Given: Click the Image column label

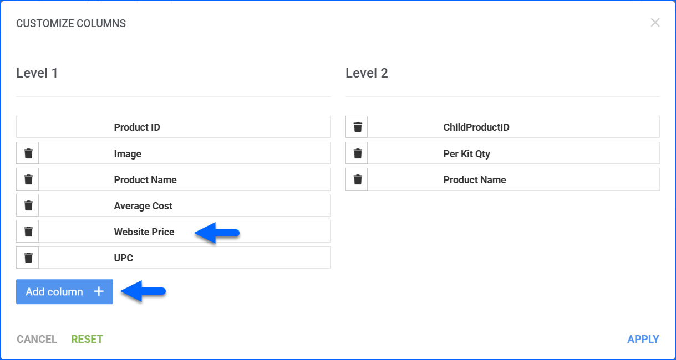Looking at the screenshot, I should 128,153.
